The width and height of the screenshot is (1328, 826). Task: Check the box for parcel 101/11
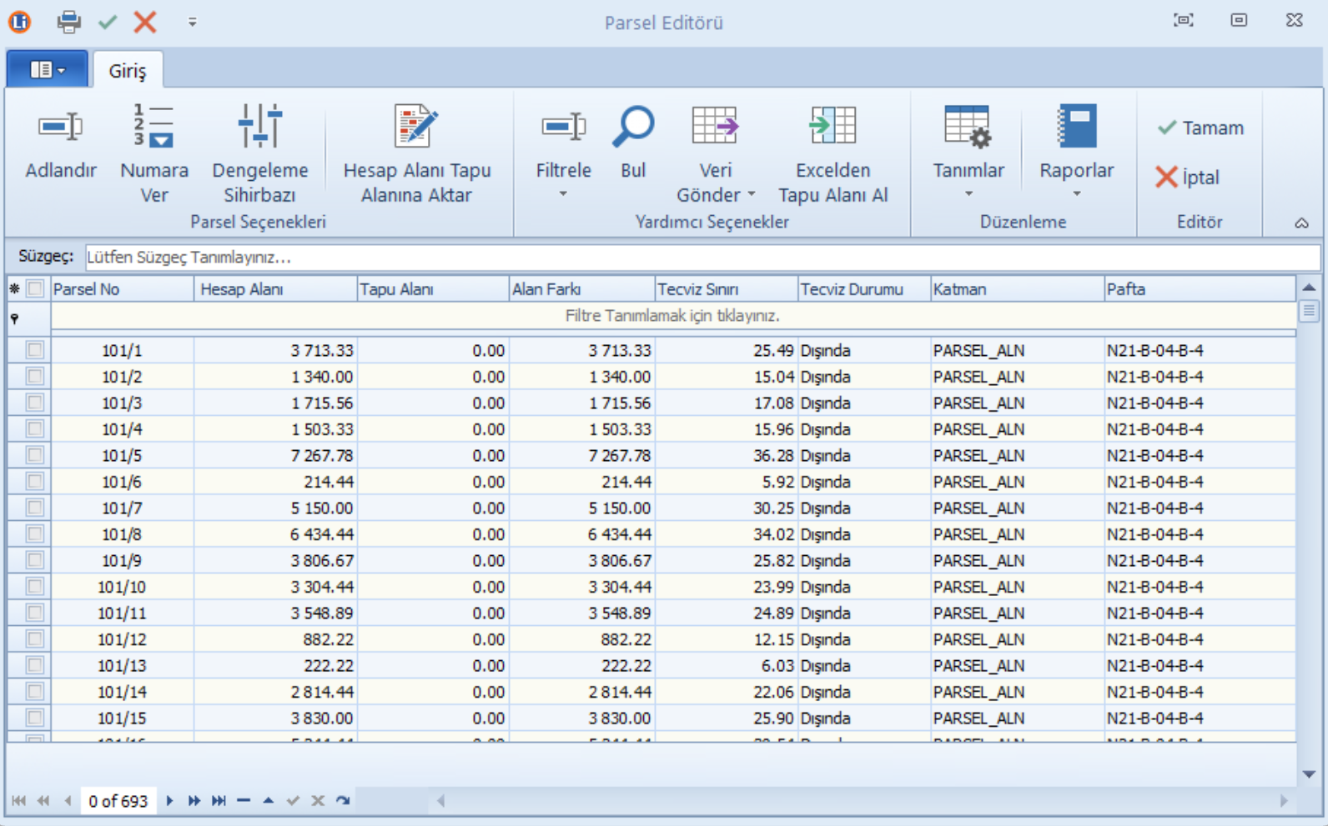pos(35,613)
